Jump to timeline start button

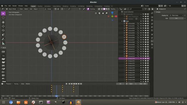point(69,84)
